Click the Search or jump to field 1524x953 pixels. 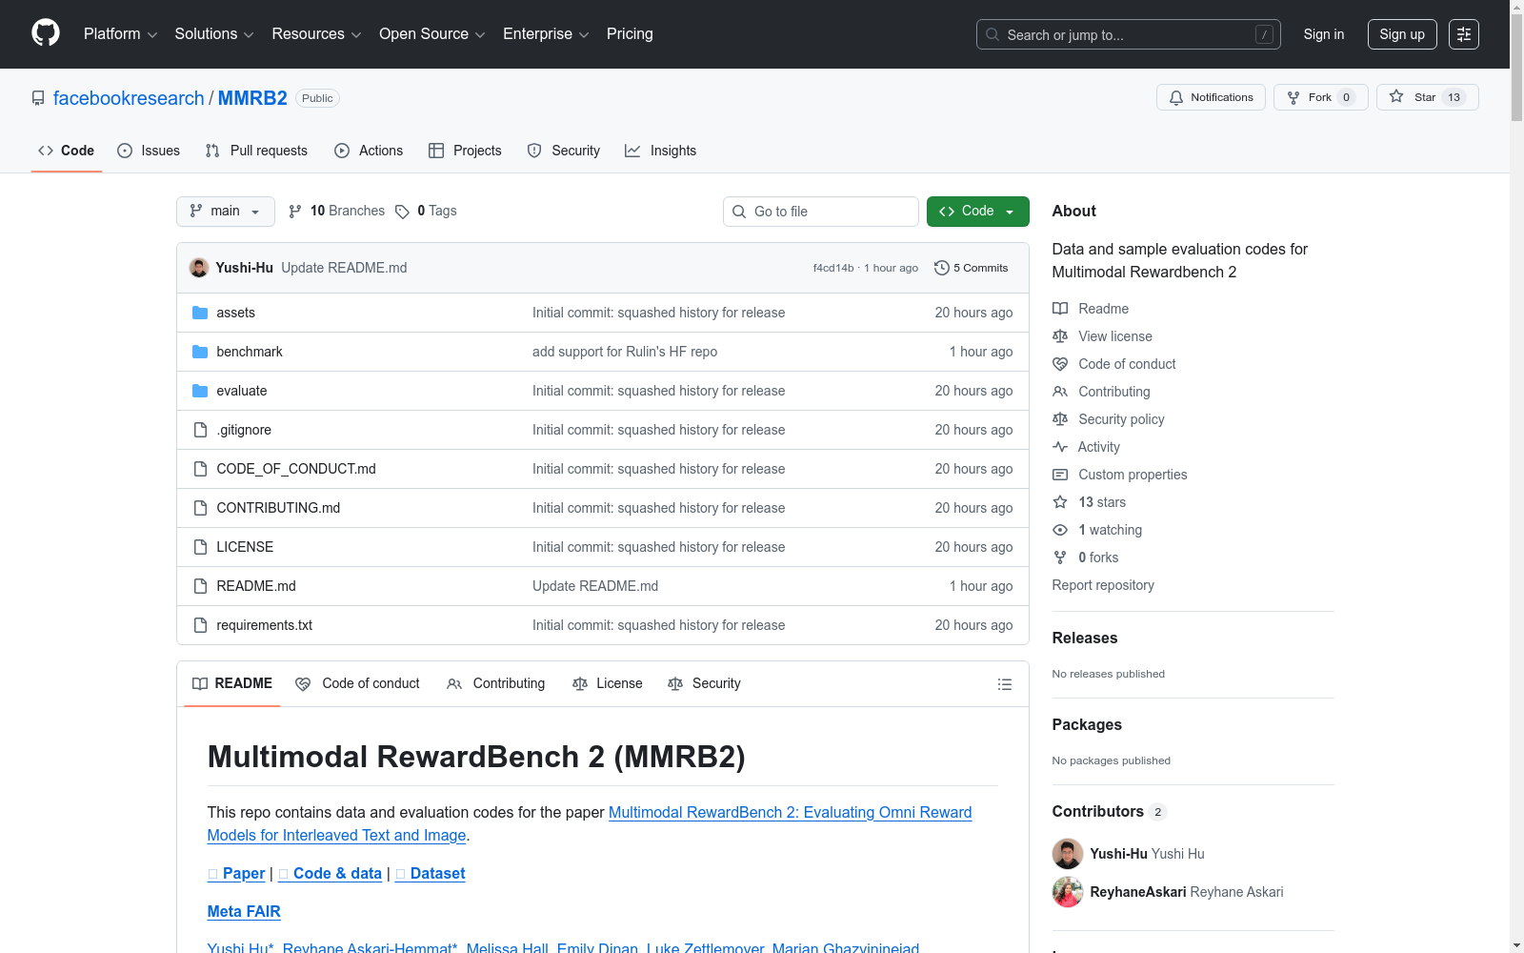1129,34
